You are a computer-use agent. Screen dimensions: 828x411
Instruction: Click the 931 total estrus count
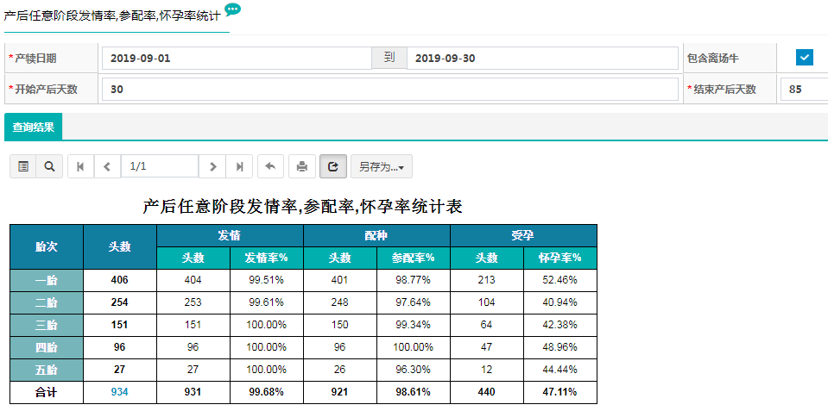[193, 392]
